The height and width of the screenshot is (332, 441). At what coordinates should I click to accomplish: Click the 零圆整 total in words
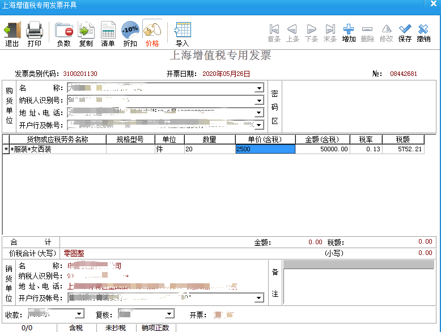(74, 253)
